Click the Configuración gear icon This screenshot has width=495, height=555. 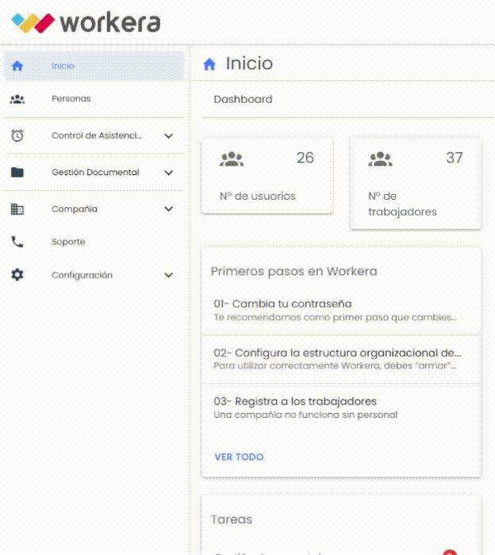click(17, 275)
